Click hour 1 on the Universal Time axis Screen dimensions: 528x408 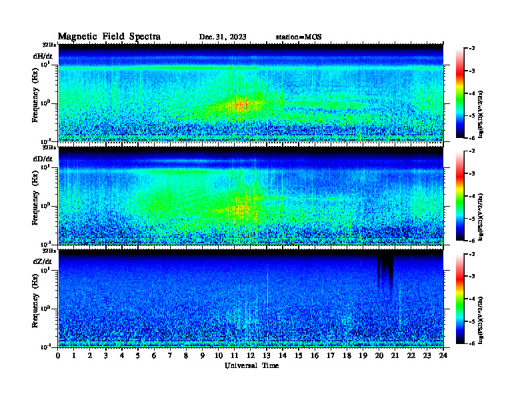point(74,356)
